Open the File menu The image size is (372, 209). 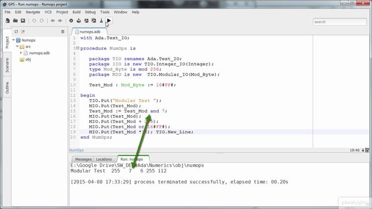8,12
